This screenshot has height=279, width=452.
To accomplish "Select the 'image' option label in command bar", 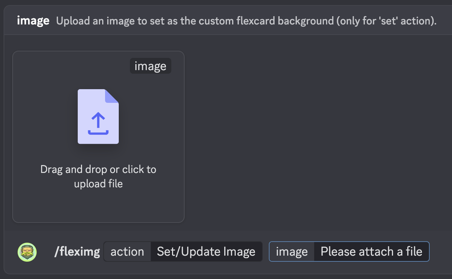I will [x=292, y=252].
